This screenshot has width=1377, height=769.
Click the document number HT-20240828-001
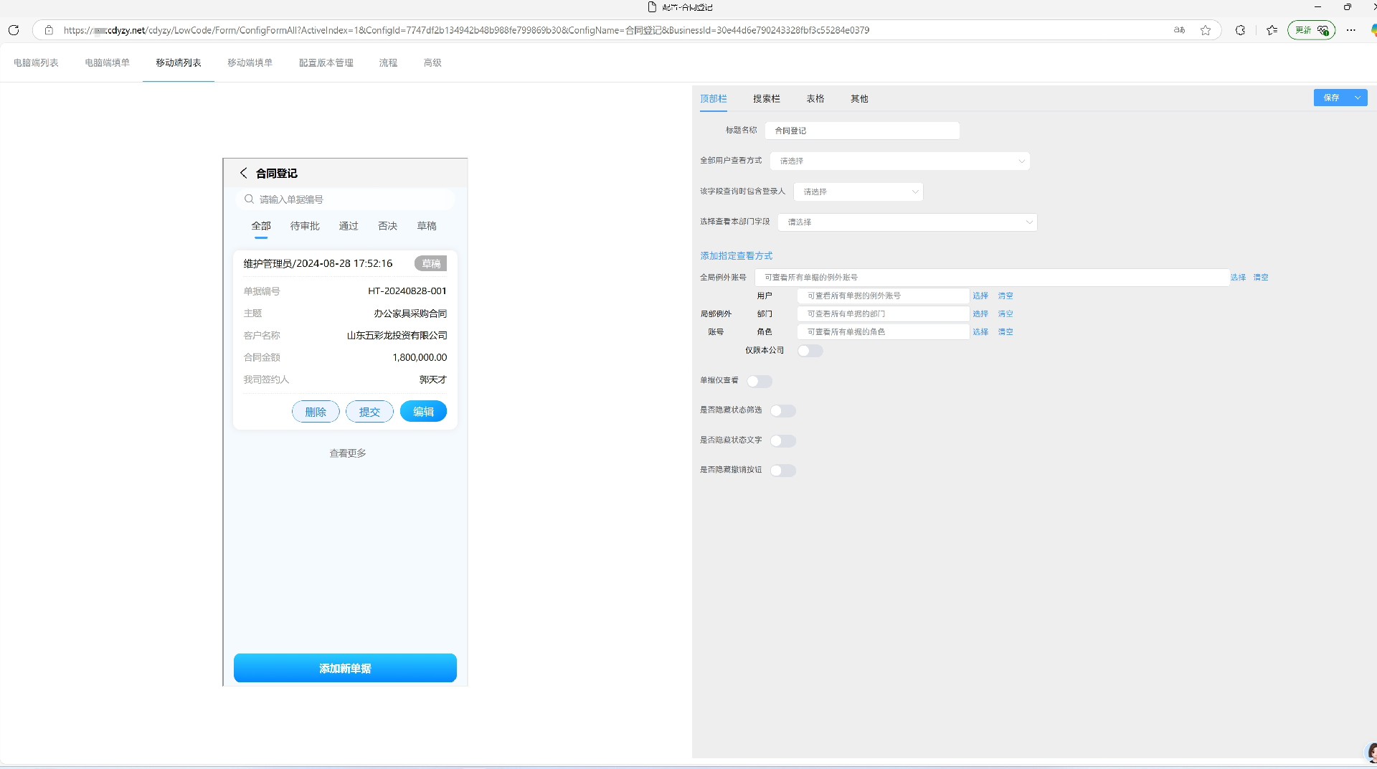(x=407, y=291)
